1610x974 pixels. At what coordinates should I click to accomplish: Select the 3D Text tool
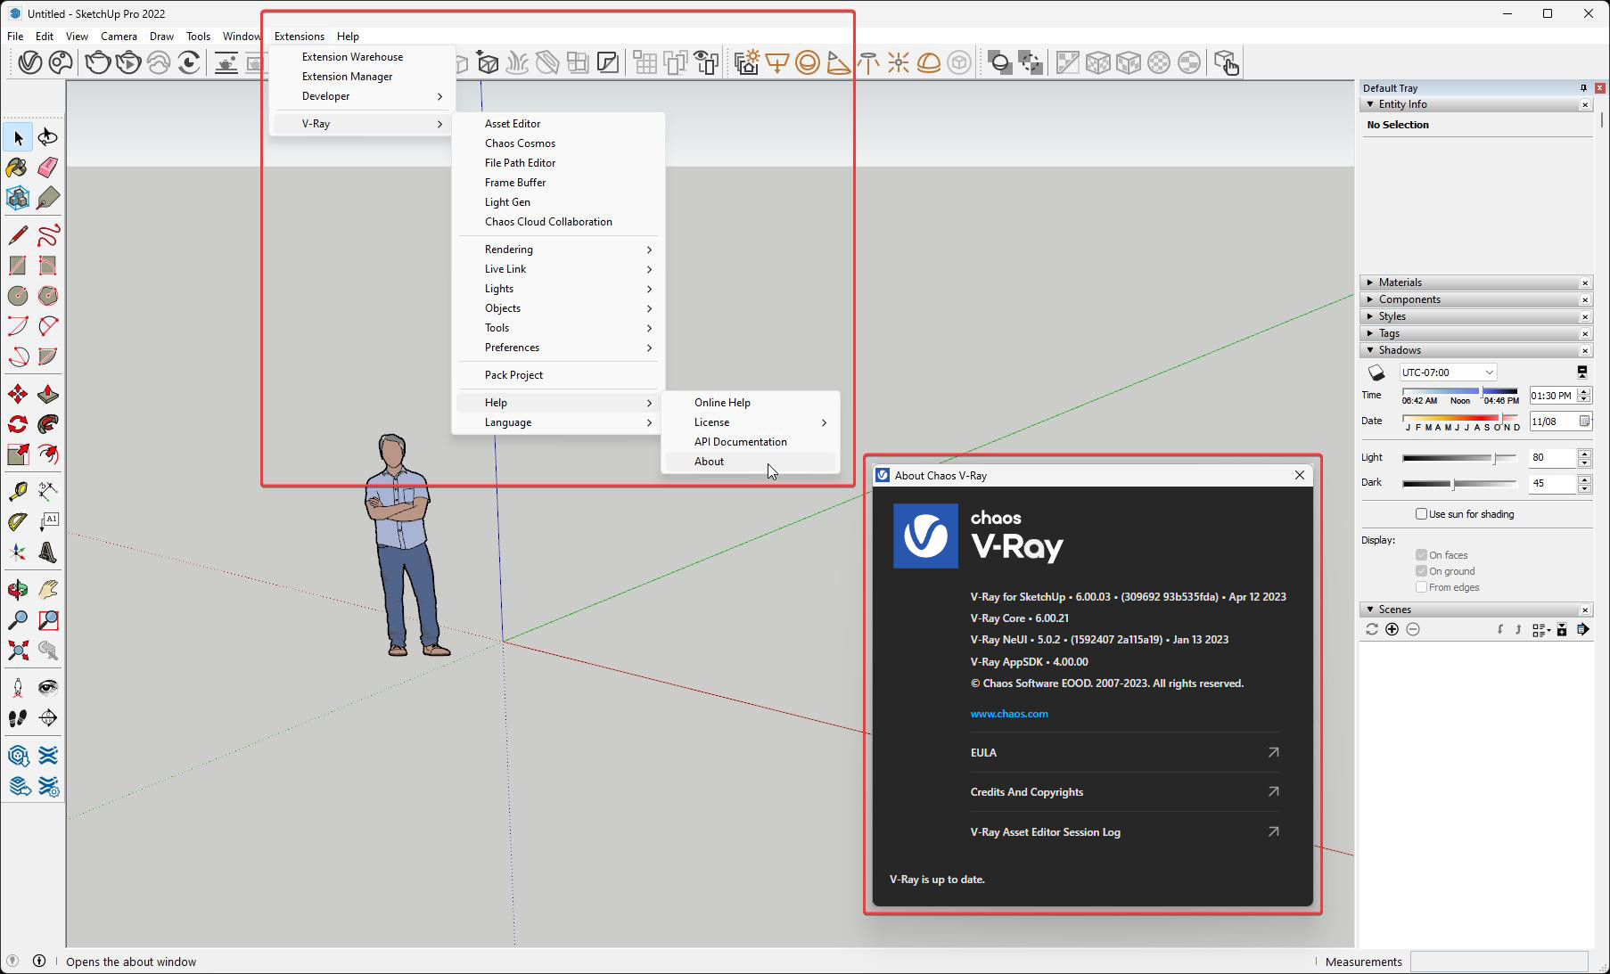(48, 552)
